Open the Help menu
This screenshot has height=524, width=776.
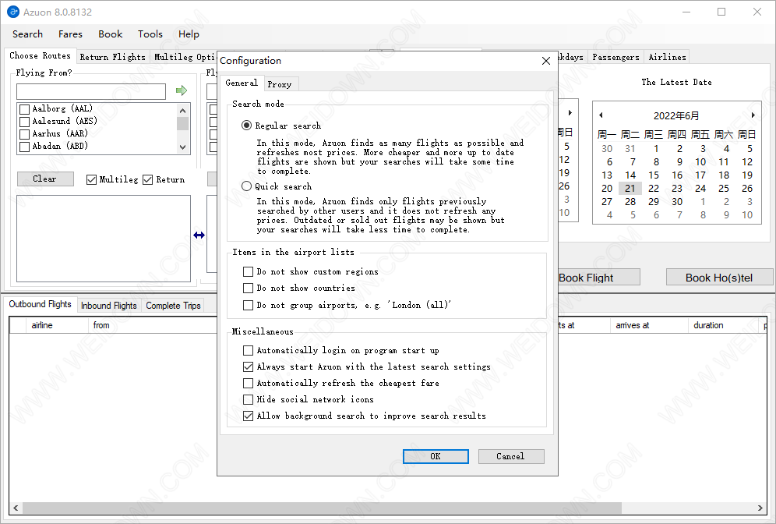pyautogui.click(x=189, y=34)
